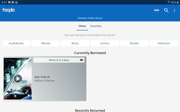
Task: Tap the borrow limit message
Action: [90, 35]
